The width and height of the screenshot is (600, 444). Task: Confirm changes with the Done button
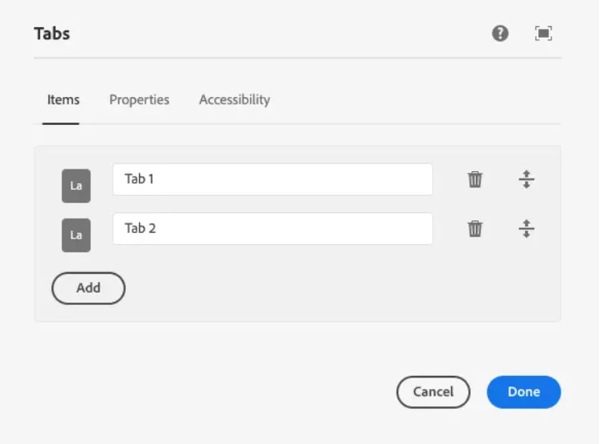(523, 392)
